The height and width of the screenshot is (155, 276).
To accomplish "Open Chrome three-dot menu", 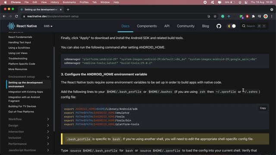I will pyautogui.click(x=272, y=16).
